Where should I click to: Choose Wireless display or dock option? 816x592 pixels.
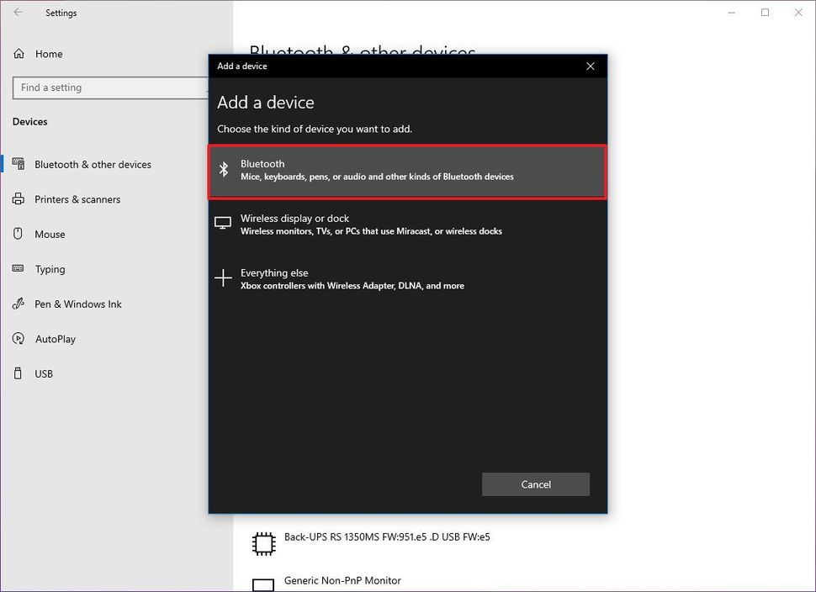407,225
